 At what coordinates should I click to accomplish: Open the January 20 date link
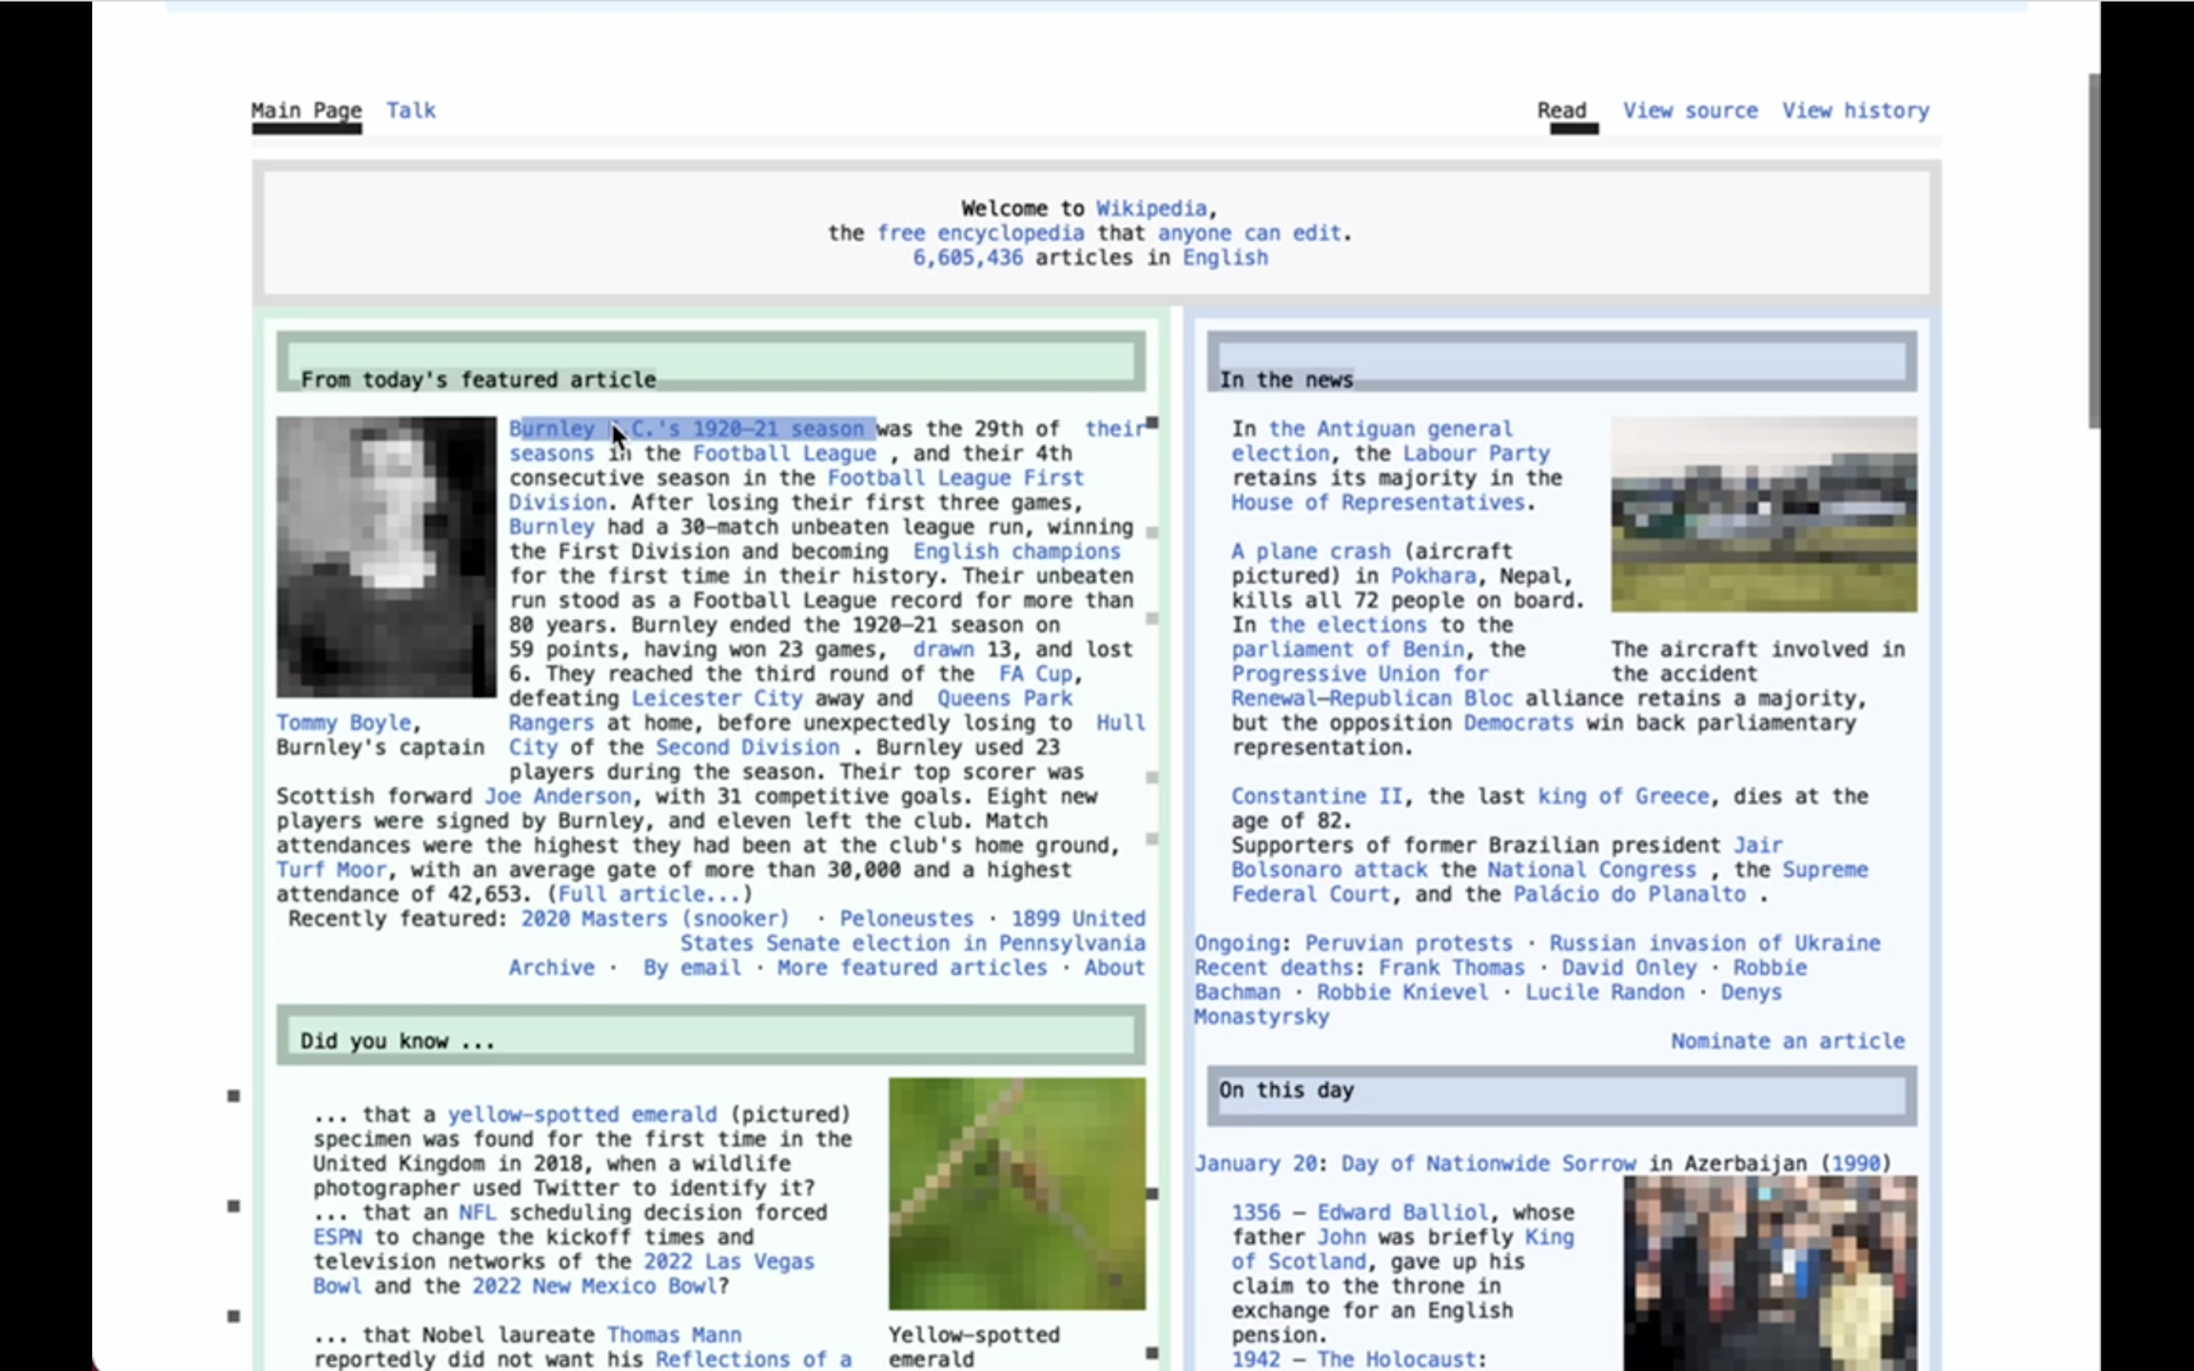click(1255, 1163)
